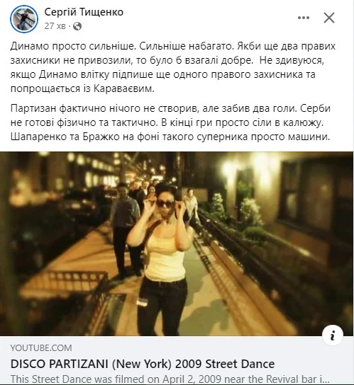
Task: Close the post with the X icon
Action: 329,18
